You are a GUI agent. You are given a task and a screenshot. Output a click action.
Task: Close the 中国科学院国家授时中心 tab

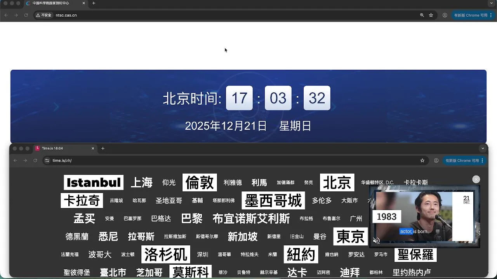84,3
